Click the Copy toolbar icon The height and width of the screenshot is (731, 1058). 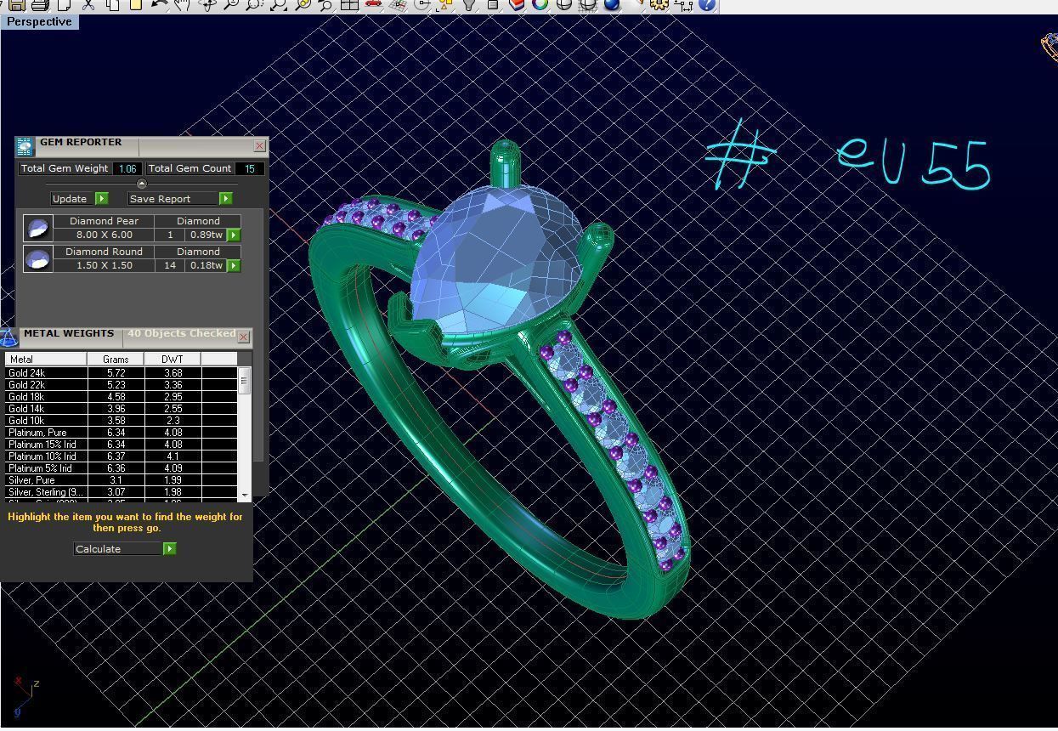(x=112, y=4)
